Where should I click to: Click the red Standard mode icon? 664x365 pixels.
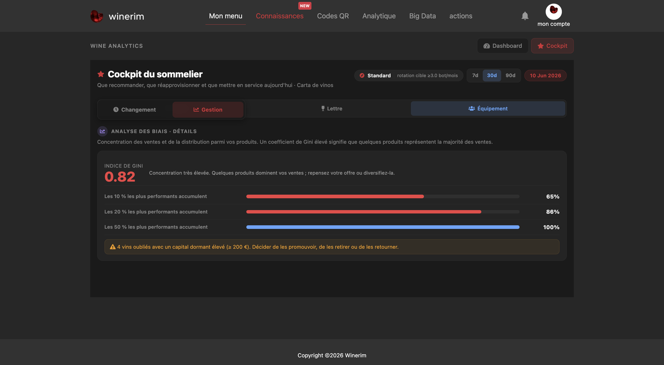362,76
